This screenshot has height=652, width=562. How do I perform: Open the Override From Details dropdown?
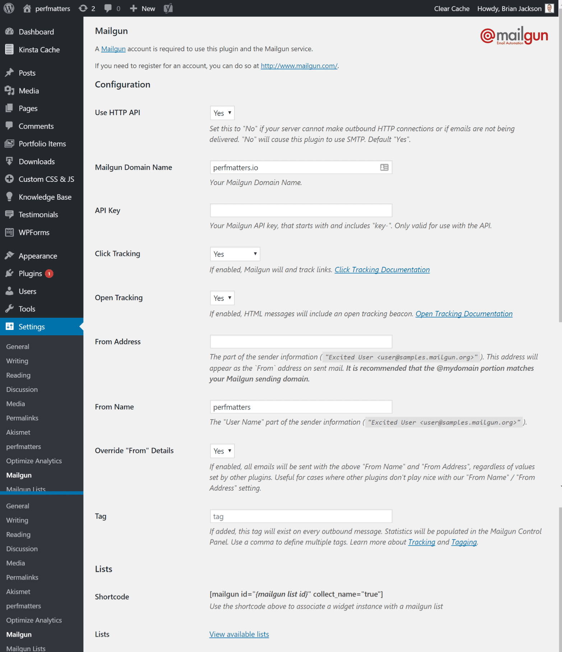tap(222, 451)
